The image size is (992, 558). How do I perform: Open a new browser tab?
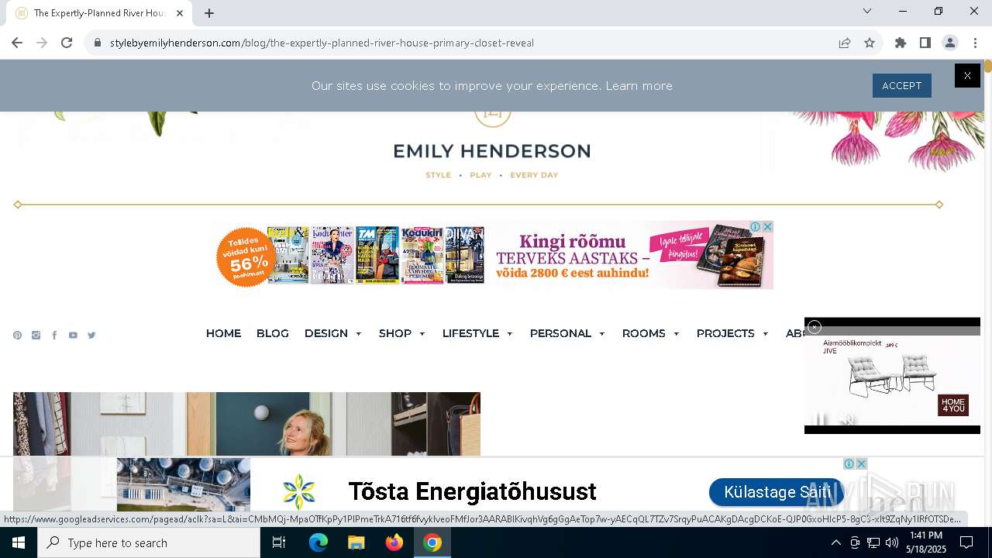pos(209,13)
